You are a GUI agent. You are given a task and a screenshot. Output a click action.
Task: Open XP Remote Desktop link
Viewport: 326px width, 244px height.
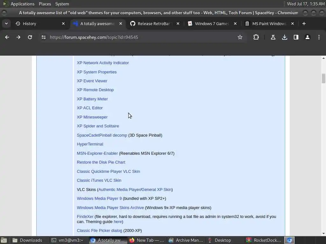pyautogui.click(x=95, y=90)
